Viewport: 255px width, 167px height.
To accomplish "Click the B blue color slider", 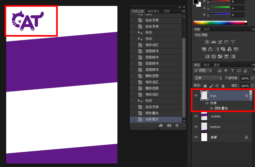I will [x=218, y=14].
